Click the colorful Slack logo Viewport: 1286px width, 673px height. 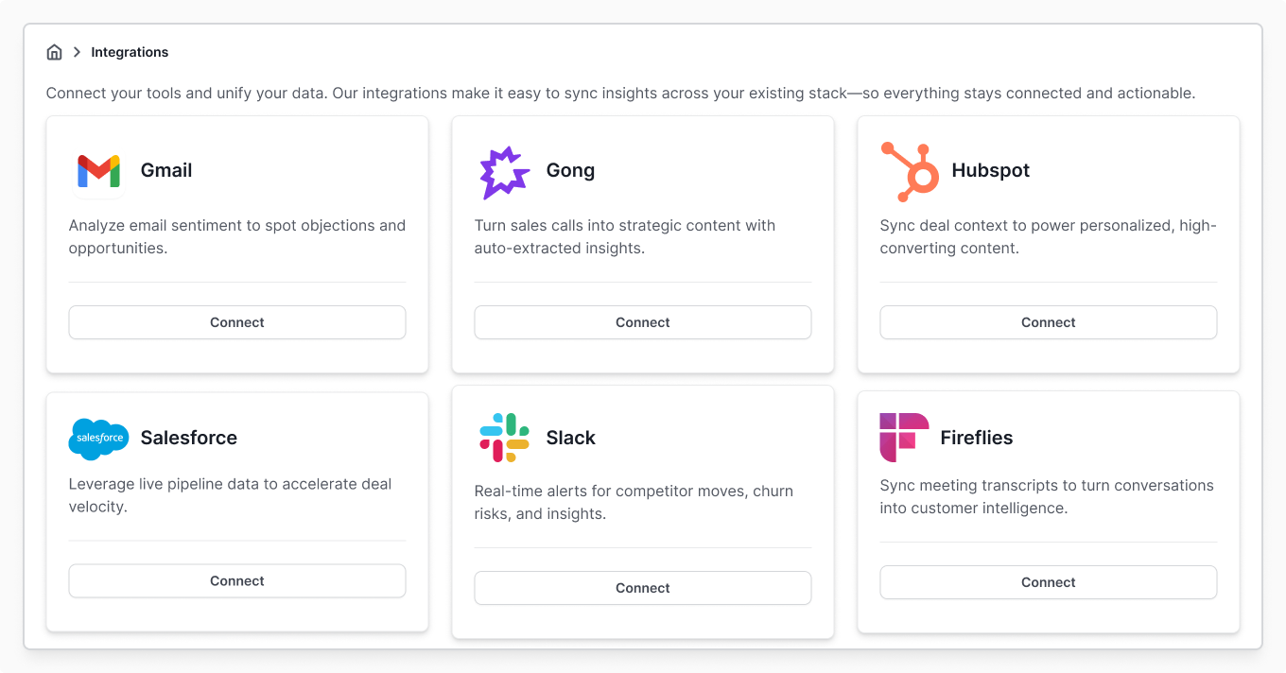coord(504,438)
